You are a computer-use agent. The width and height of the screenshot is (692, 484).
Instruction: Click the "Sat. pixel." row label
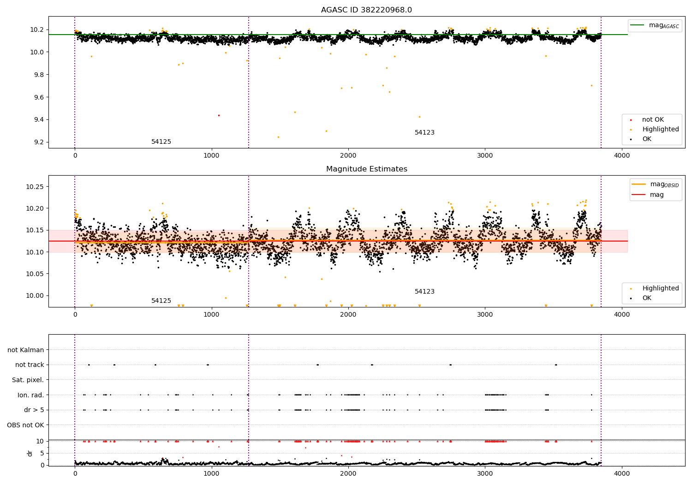pos(28,380)
